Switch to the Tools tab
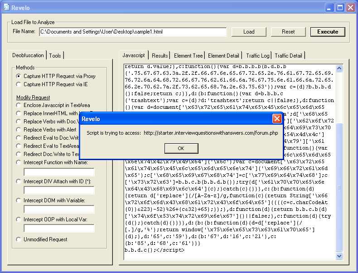This screenshot has width=358, height=273. pos(55,55)
